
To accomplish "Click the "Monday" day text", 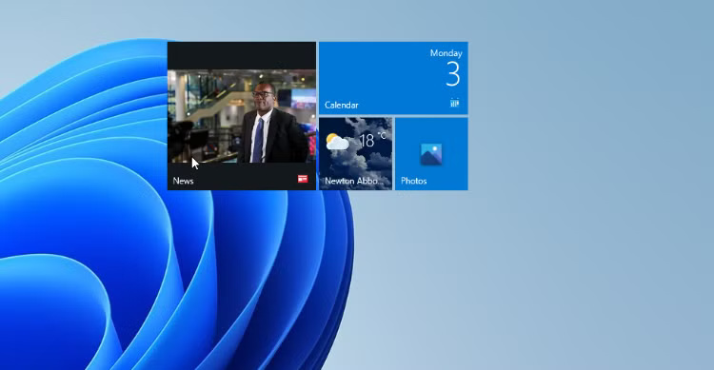I will [x=446, y=53].
